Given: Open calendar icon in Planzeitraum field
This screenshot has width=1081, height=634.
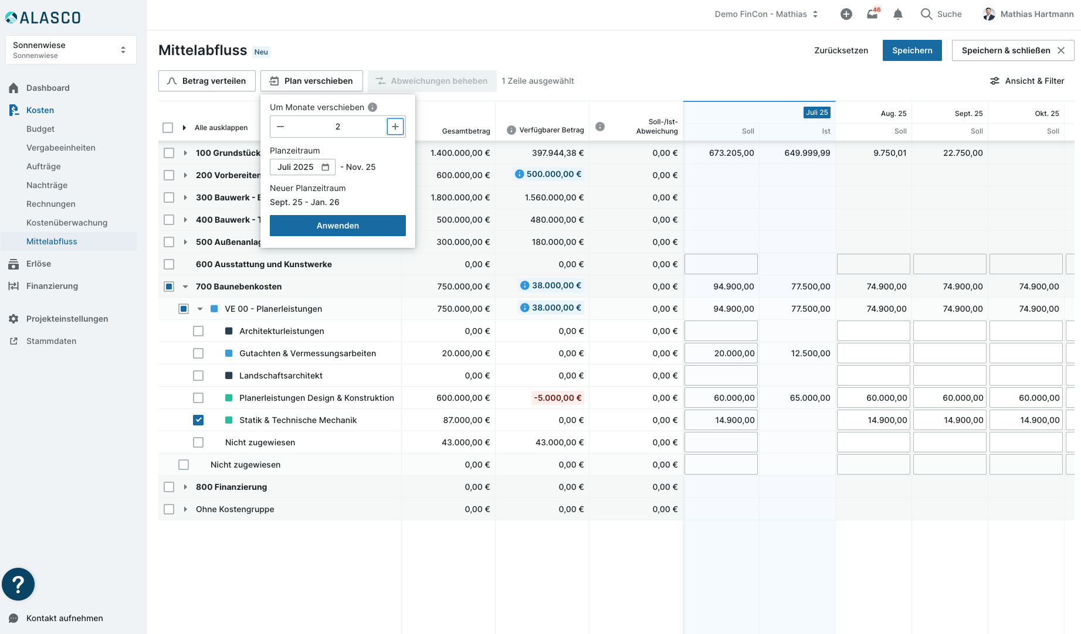Looking at the screenshot, I should point(326,167).
